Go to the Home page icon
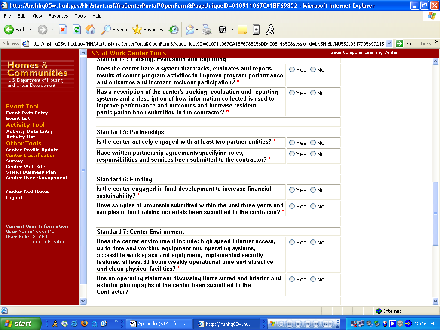440x330 pixels. 90,30
